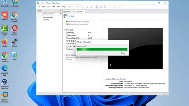
Task: Open the power options dropdown arrow in toolbar
Action: point(73,7)
